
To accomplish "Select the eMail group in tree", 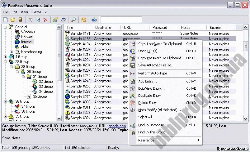I will click(25, 47).
